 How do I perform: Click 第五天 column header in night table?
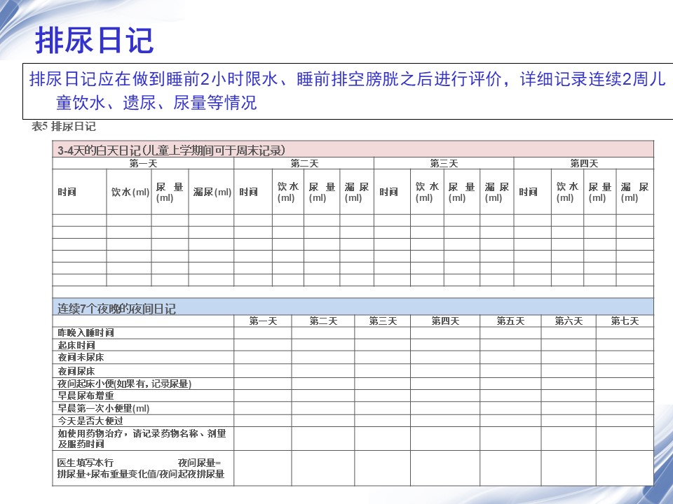510,321
